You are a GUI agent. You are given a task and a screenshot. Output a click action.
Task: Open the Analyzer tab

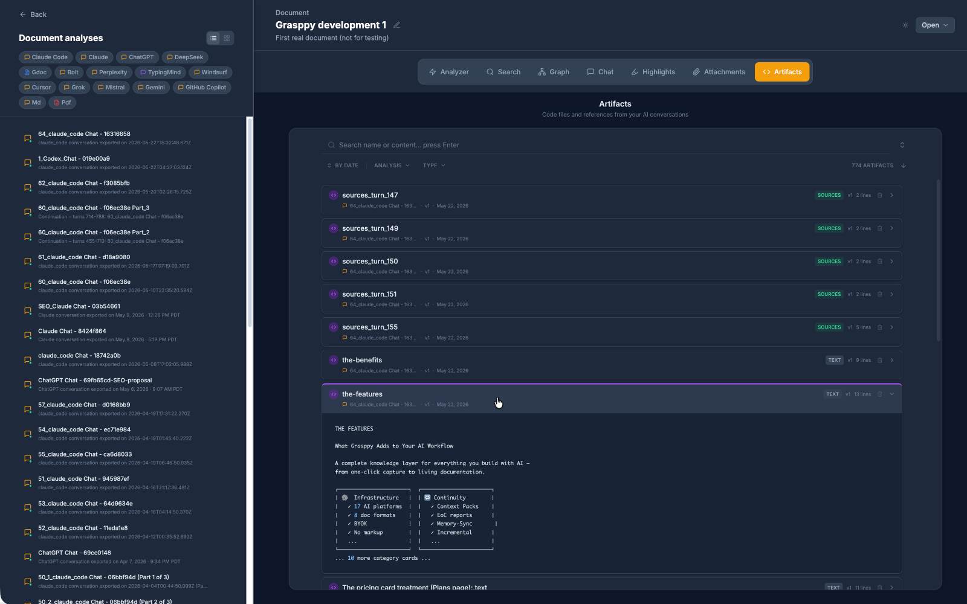tap(449, 72)
